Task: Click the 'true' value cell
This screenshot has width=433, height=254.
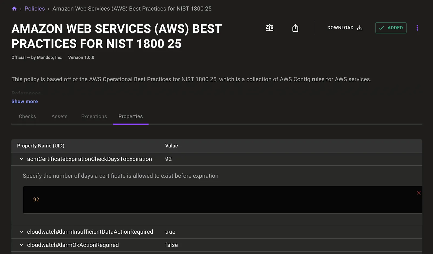Action: (x=170, y=232)
